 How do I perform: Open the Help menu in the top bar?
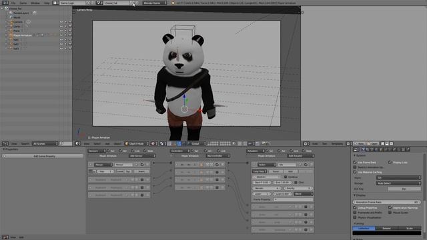tap(47, 3)
